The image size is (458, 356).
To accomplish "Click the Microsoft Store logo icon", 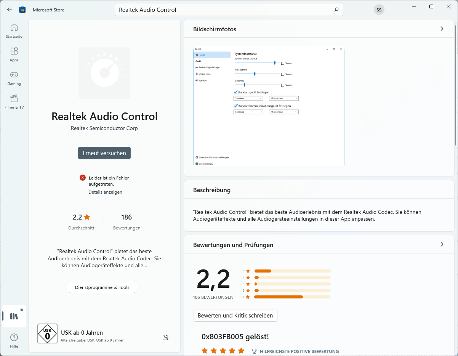I will [x=22, y=10].
